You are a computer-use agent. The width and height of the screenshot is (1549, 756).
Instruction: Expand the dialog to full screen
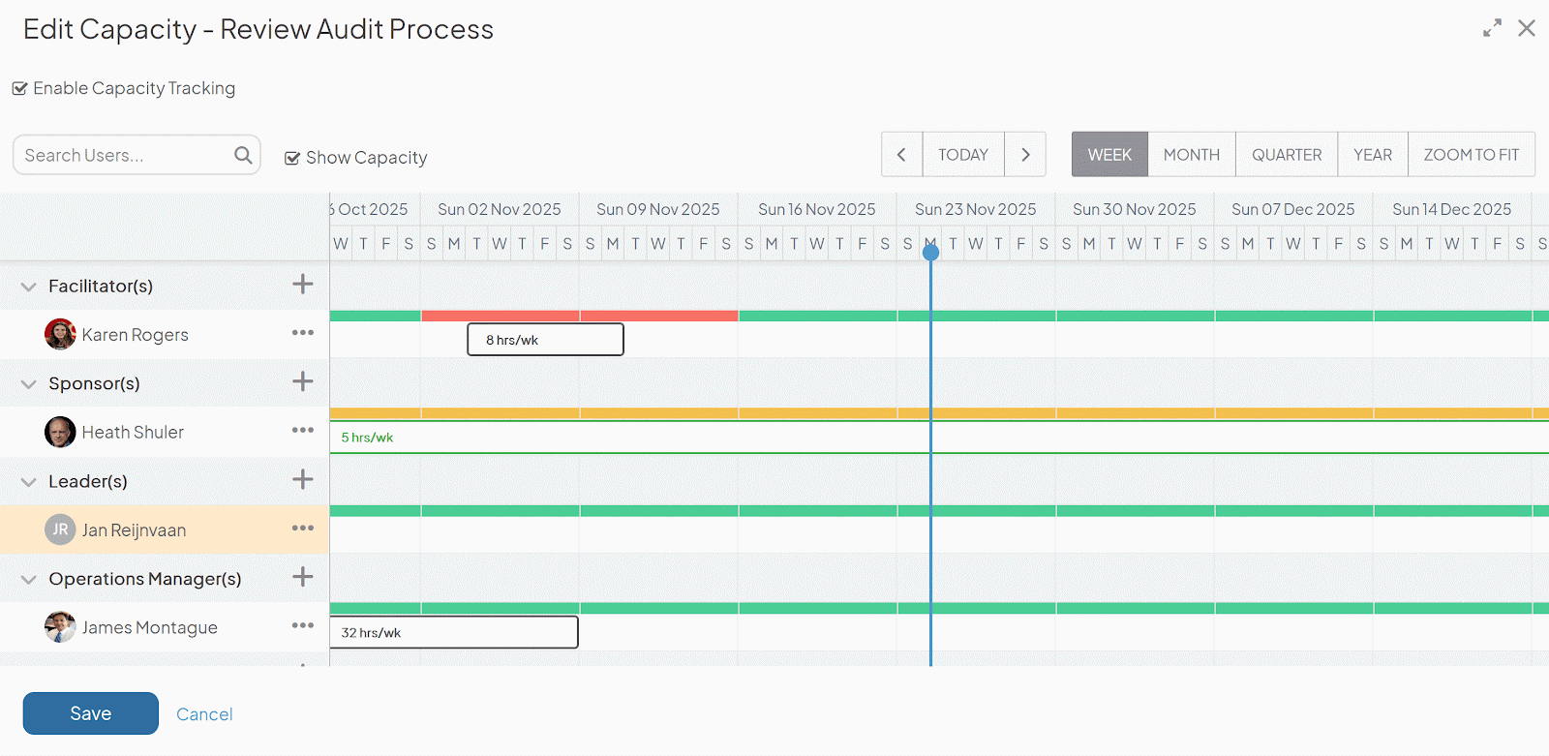tap(1492, 28)
